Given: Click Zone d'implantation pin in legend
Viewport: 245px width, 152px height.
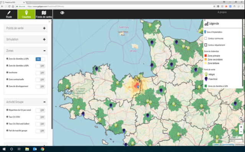Looking at the screenshot, I should (x=205, y=32).
